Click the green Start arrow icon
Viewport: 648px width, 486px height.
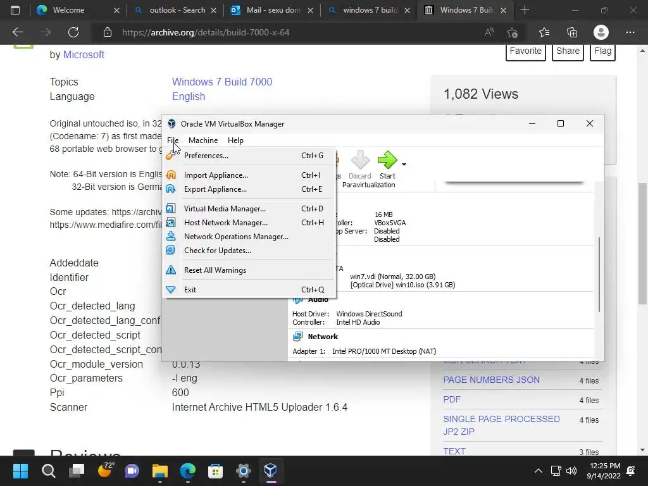tap(387, 160)
